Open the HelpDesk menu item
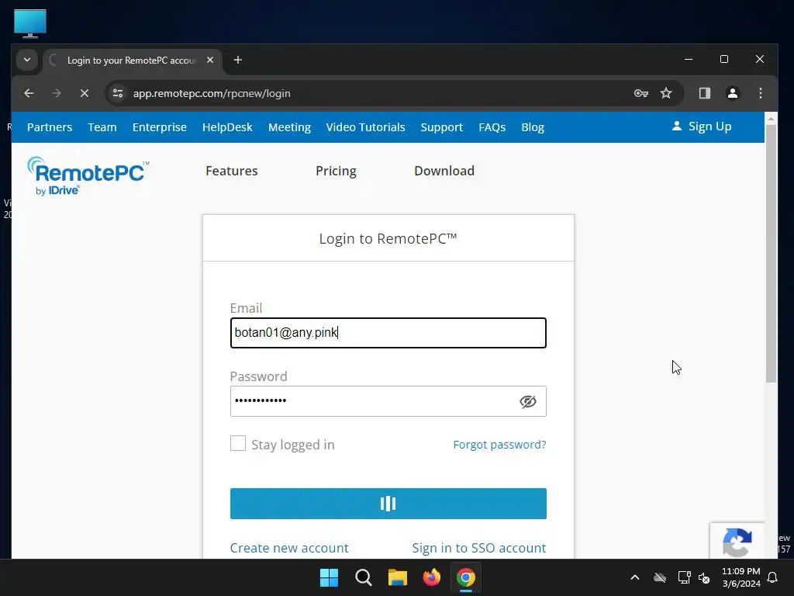The image size is (794, 596). pyautogui.click(x=227, y=127)
